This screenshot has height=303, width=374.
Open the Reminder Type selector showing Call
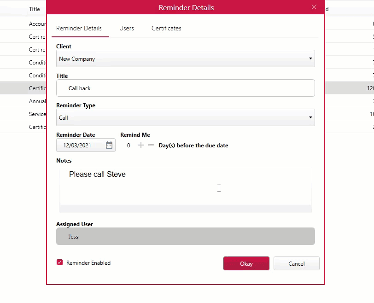[184, 117]
